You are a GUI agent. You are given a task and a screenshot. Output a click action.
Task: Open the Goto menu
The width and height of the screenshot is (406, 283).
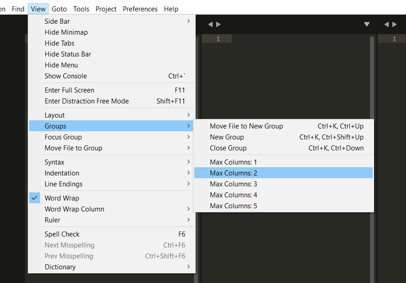pyautogui.click(x=59, y=9)
